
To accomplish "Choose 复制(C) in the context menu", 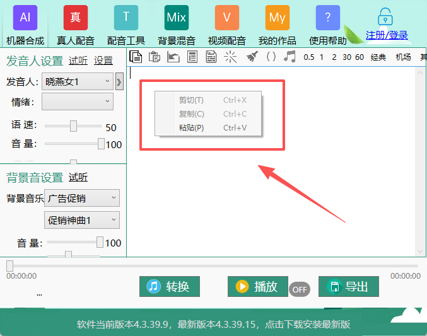I will [x=191, y=114].
